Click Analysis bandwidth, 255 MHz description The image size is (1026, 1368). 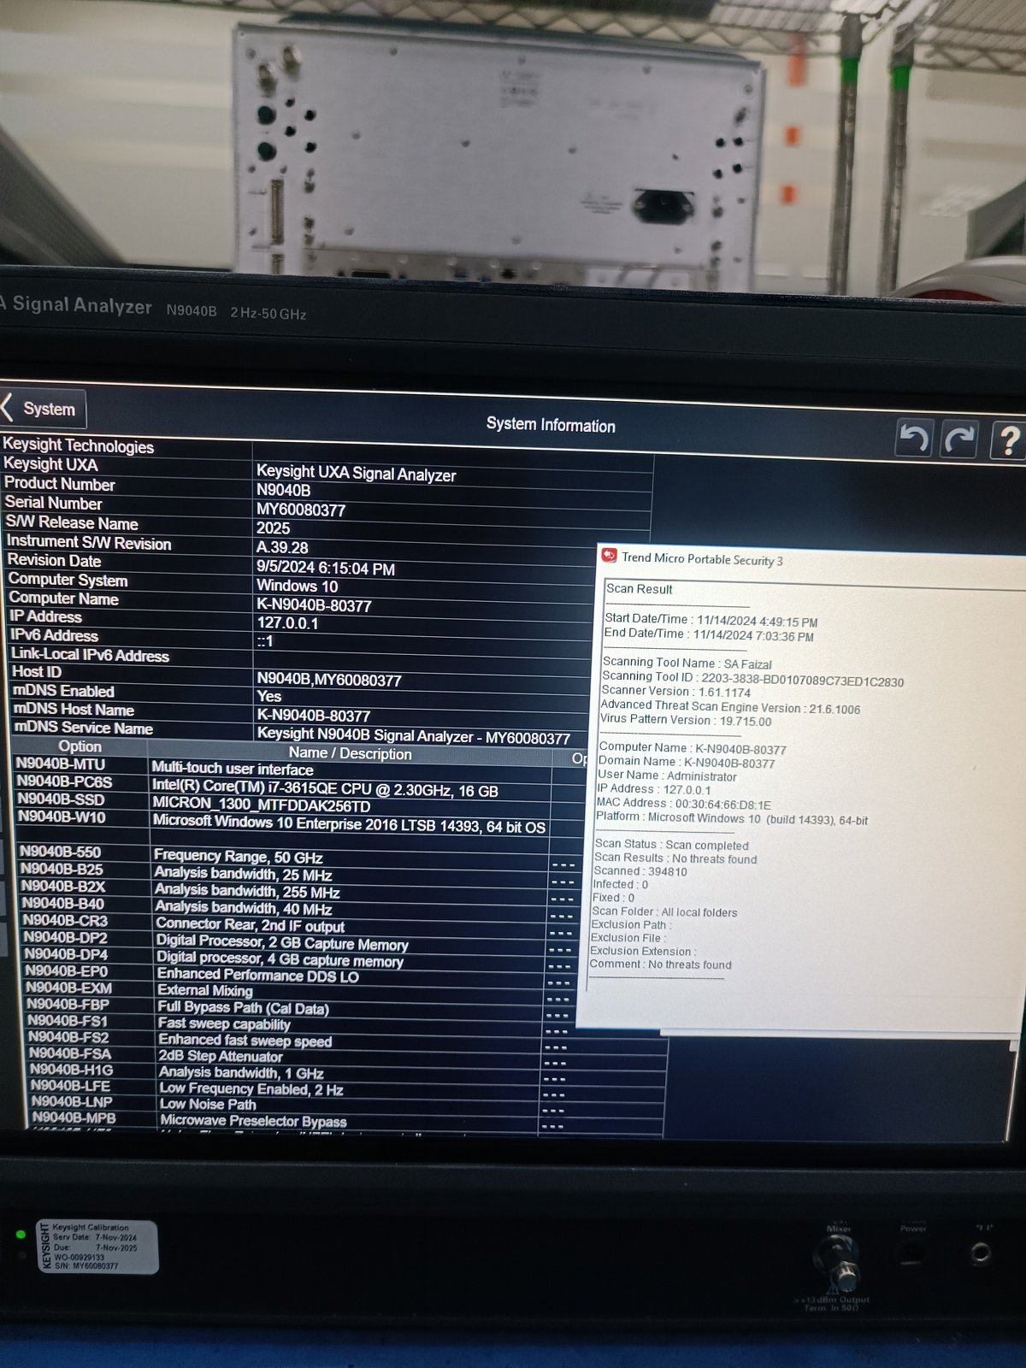(x=248, y=891)
